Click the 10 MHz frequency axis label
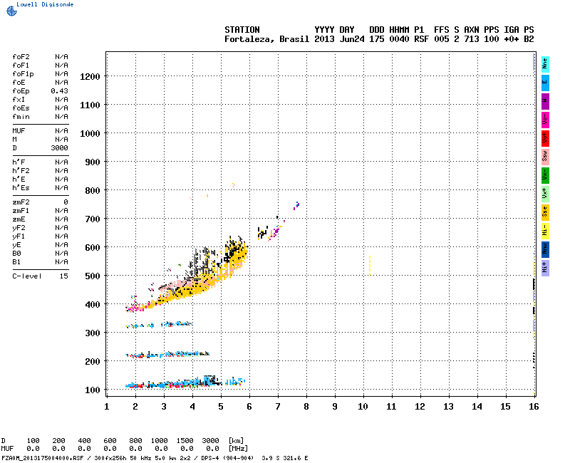Image resolution: width=570 pixels, height=463 pixels. point(363,407)
